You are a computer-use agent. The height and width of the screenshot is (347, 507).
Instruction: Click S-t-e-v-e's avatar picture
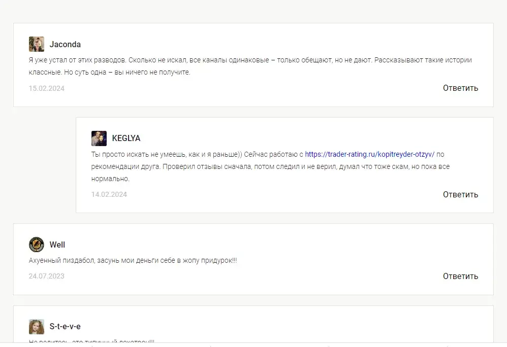coord(37,327)
